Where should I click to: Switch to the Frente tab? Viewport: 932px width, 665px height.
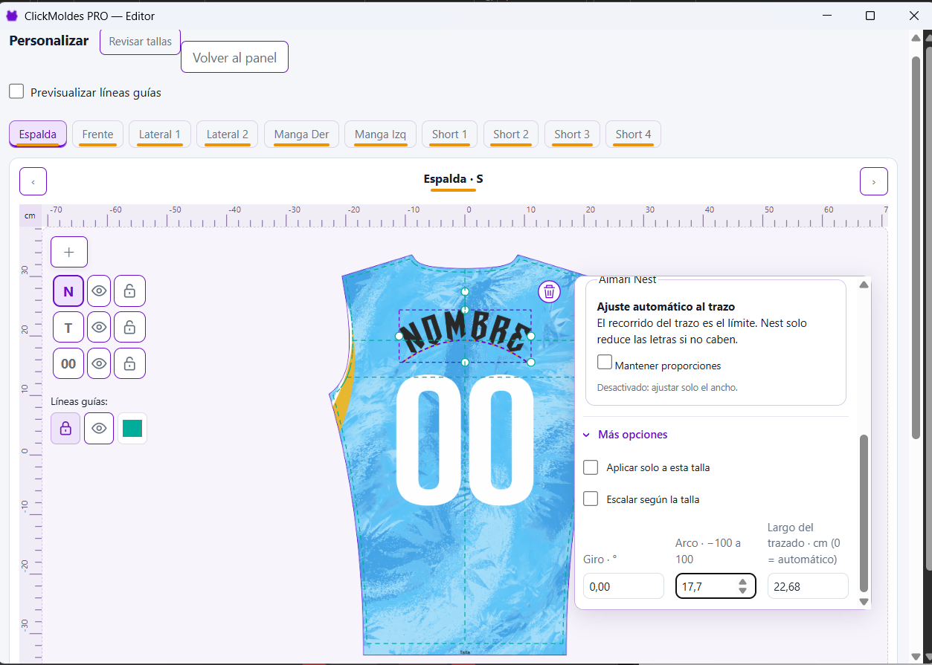98,134
